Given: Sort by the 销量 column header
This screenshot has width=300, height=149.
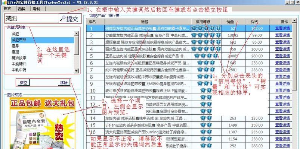Looking at the screenshot, I should [x=233, y=22].
